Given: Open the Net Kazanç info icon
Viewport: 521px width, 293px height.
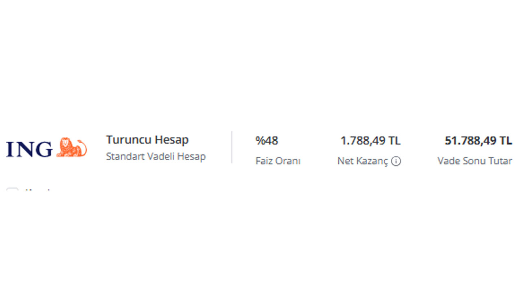Looking at the screenshot, I should [396, 161].
